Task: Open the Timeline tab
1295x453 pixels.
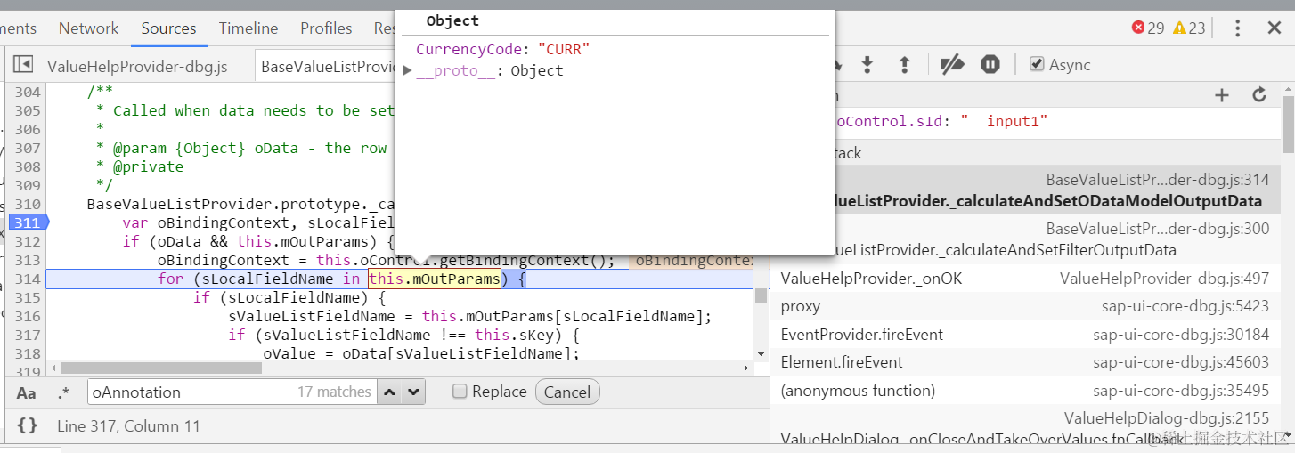Action: 248,28
